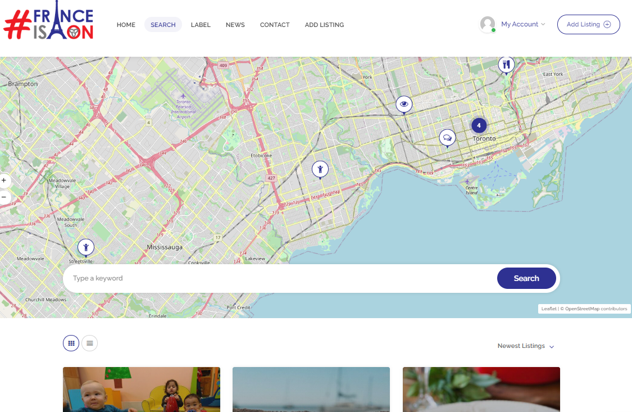The height and width of the screenshot is (412, 632).
Task: Open the Leaflet attribution link
Action: click(x=548, y=309)
